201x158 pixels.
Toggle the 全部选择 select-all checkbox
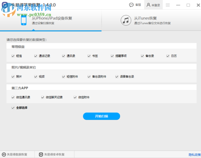click(x=13, y=108)
